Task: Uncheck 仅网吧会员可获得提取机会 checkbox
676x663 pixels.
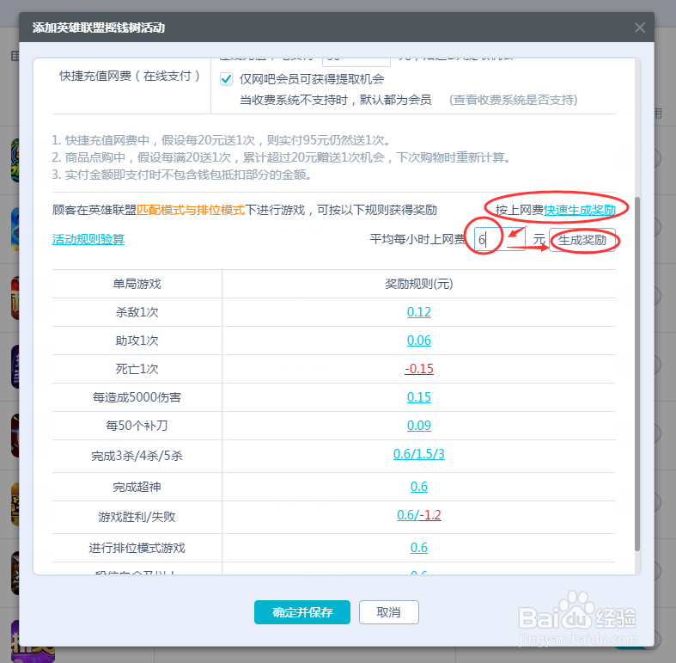Action: (x=227, y=79)
